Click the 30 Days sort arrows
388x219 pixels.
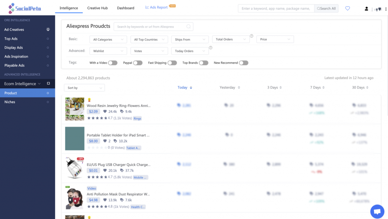point(367,88)
